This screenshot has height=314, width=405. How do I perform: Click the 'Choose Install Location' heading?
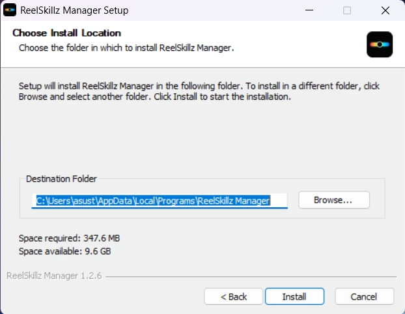coord(66,33)
